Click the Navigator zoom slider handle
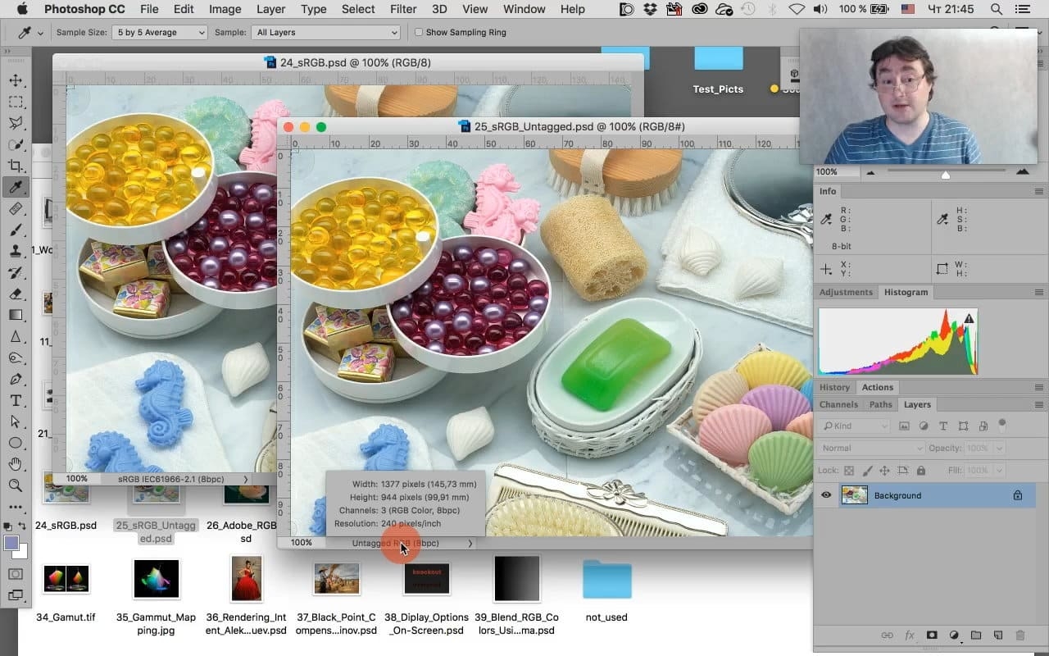The height and width of the screenshot is (656, 1049). (x=945, y=175)
